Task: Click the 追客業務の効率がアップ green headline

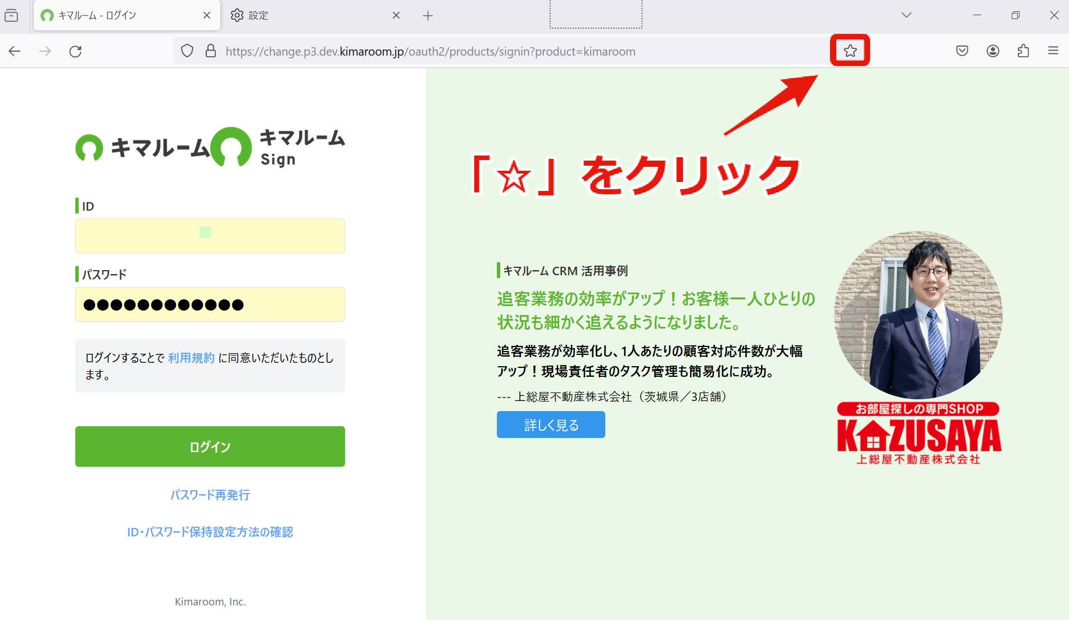Action: point(656,310)
